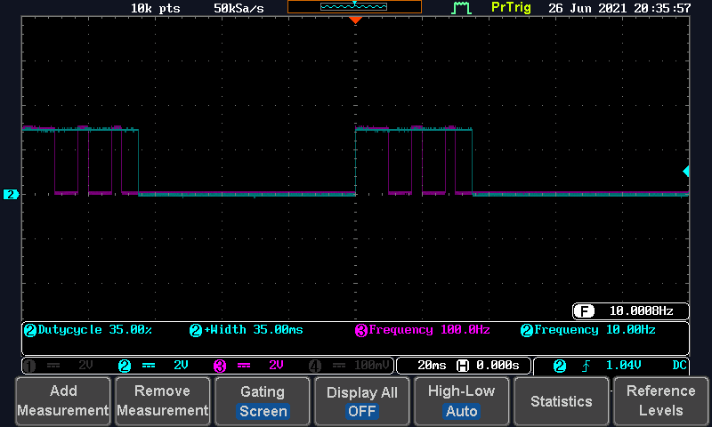Click the rising edge trigger slope icon
The width and height of the screenshot is (712, 427).
pyautogui.click(x=586, y=366)
